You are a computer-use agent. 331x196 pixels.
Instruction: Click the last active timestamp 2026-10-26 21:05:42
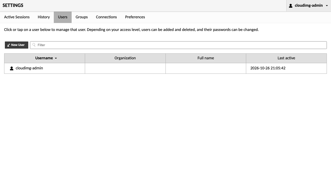tap(268, 68)
